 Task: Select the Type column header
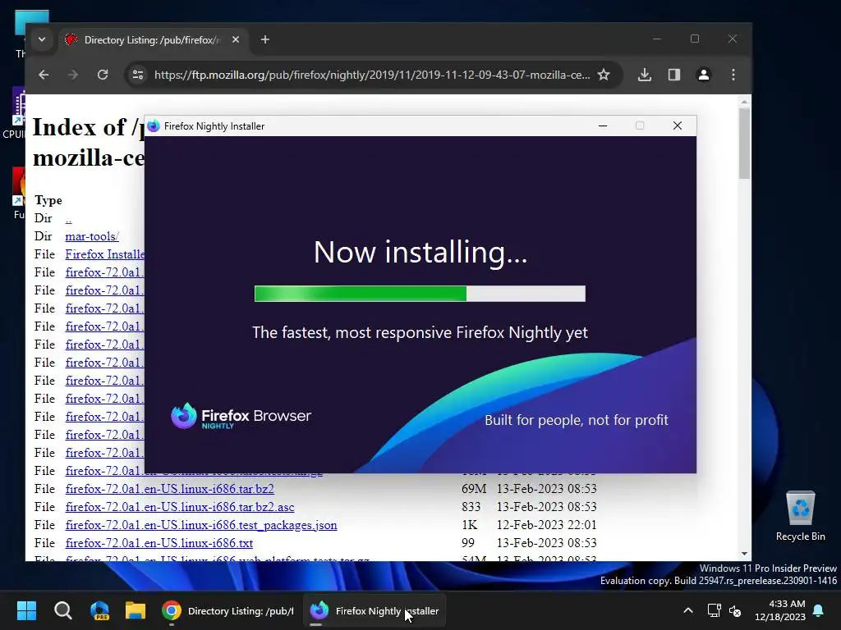[x=48, y=200]
